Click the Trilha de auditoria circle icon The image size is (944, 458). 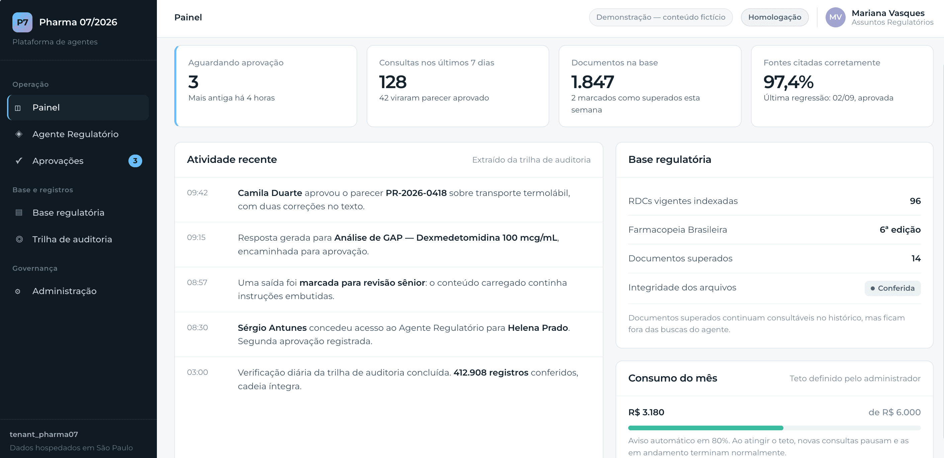19,239
